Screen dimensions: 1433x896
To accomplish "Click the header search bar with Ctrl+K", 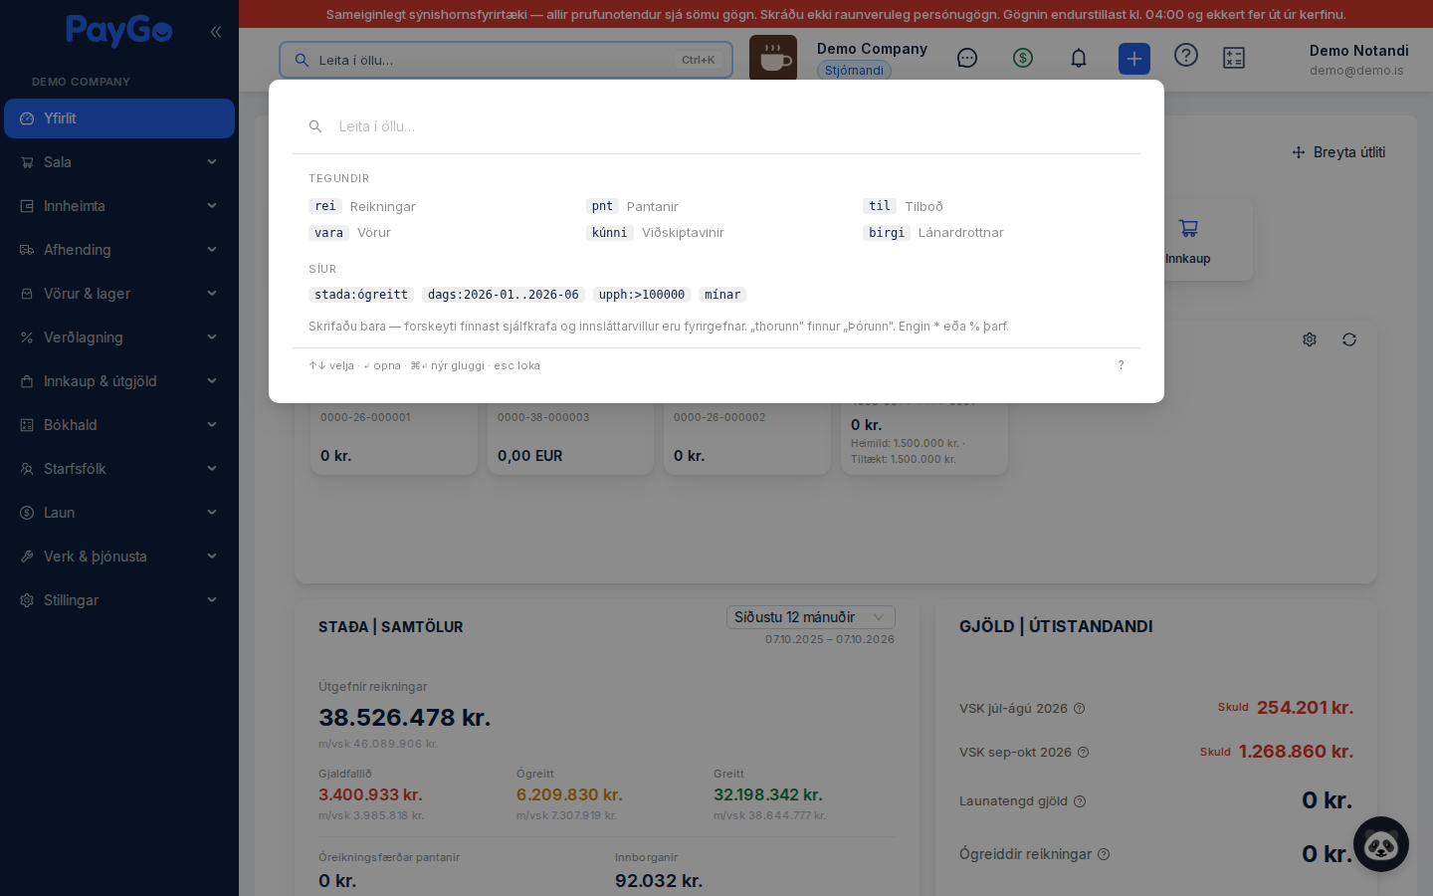I will point(507,60).
